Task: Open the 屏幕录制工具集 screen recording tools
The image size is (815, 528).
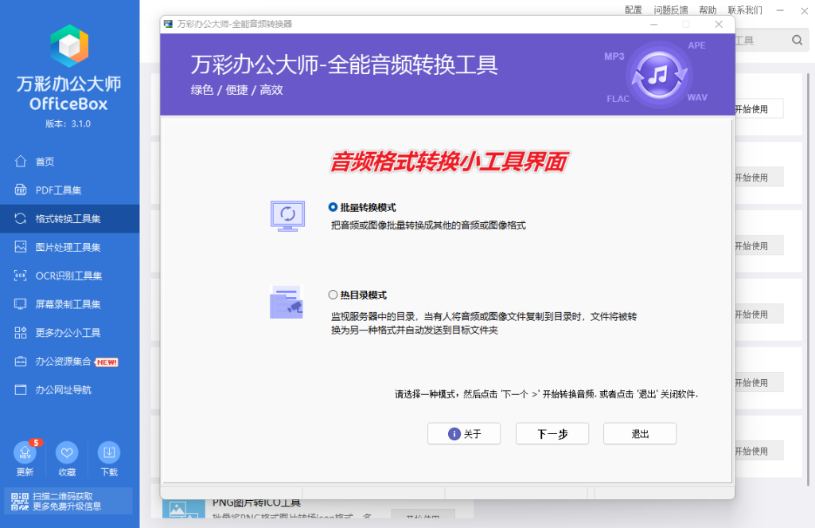Action: [x=54, y=303]
